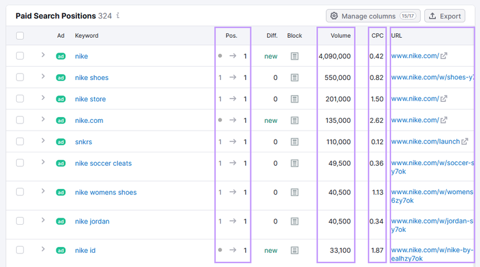Image resolution: width=480 pixels, height=267 pixels.
Task: Click the ad badge for nike shoes
Action: [61, 77]
